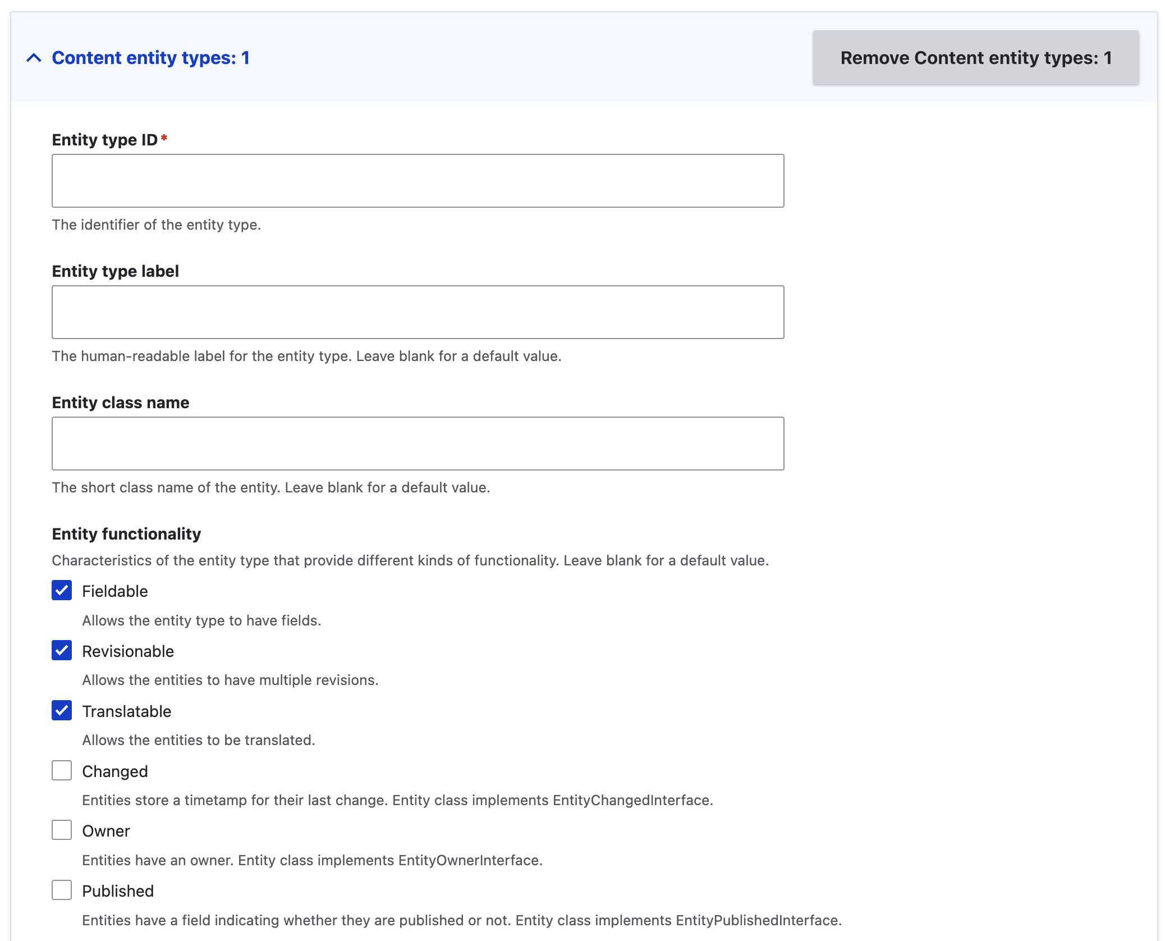Click into the Entity type label field
This screenshot has height=941, width=1165.
418,312
